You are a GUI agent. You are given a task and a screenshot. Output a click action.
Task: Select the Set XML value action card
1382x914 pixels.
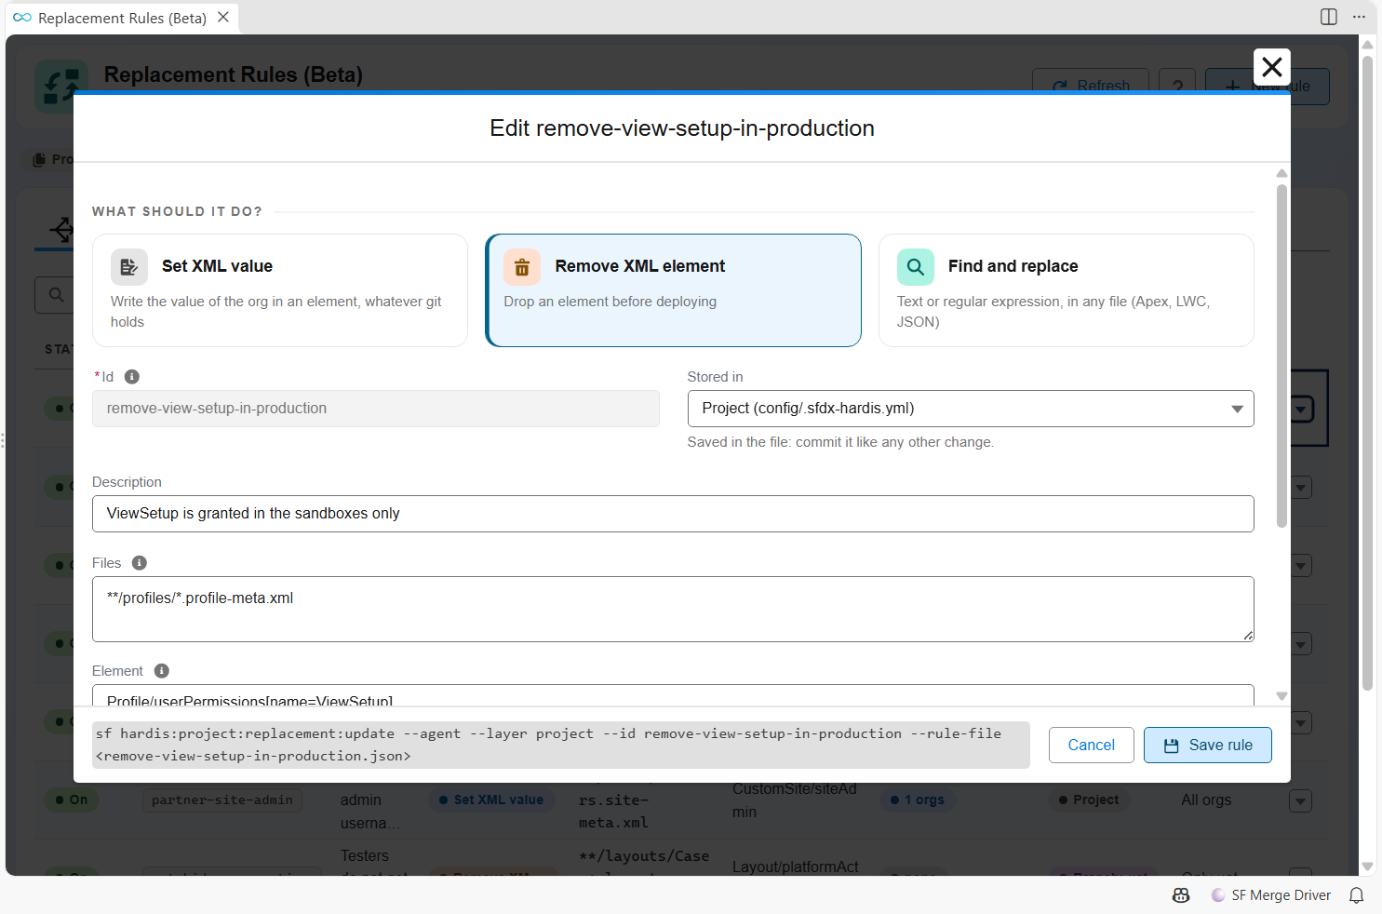[280, 290]
